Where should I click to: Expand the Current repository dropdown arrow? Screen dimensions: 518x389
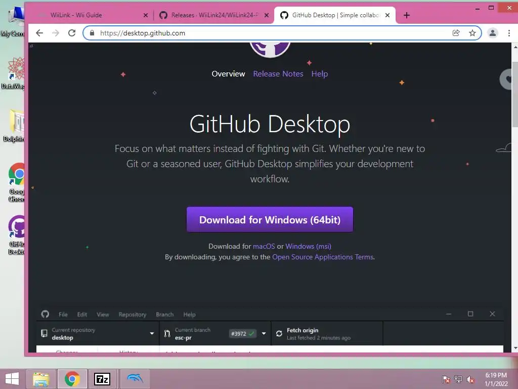point(152,333)
